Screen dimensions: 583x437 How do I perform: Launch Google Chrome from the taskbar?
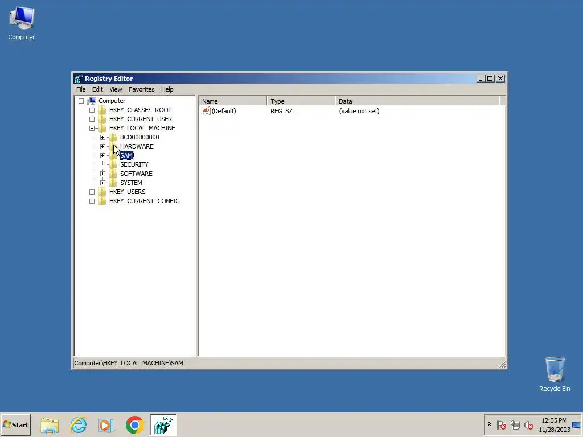tap(134, 425)
